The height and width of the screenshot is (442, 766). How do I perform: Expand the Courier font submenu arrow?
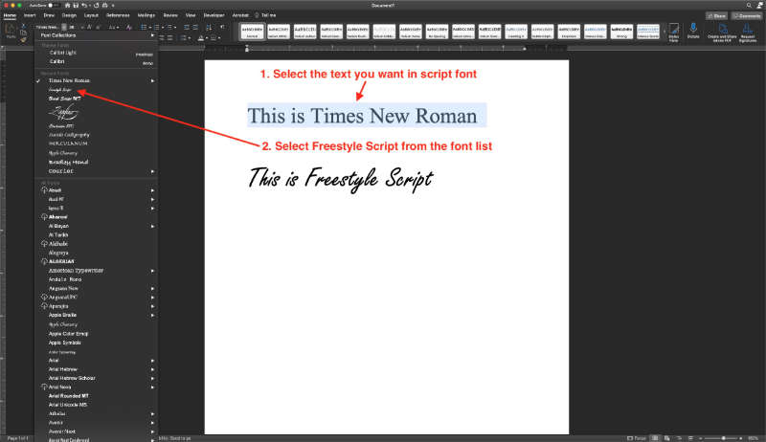click(152, 171)
